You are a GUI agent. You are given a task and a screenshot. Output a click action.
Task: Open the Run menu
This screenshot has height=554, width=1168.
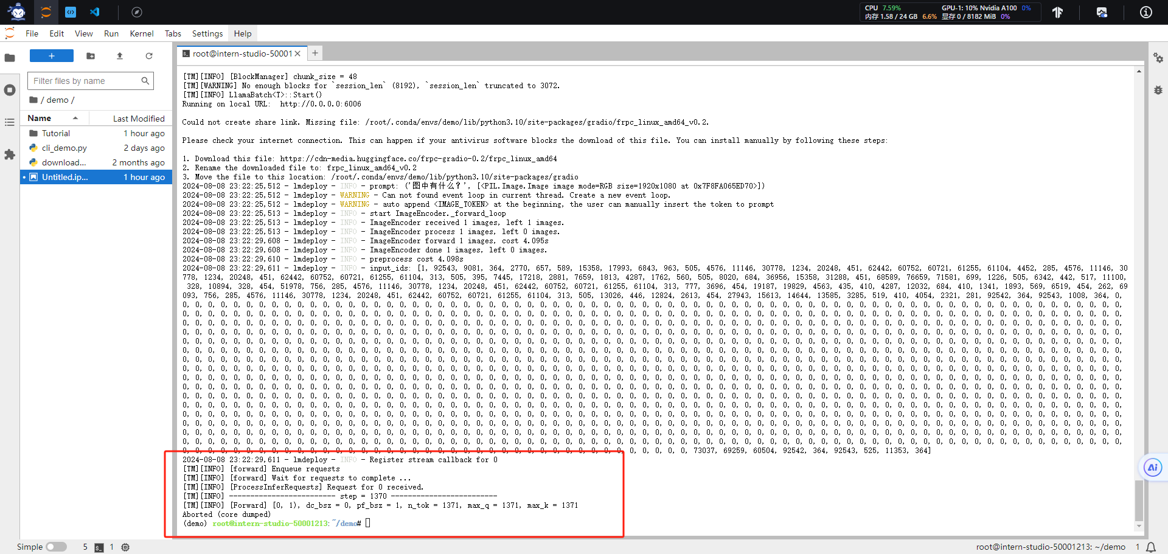[111, 33]
